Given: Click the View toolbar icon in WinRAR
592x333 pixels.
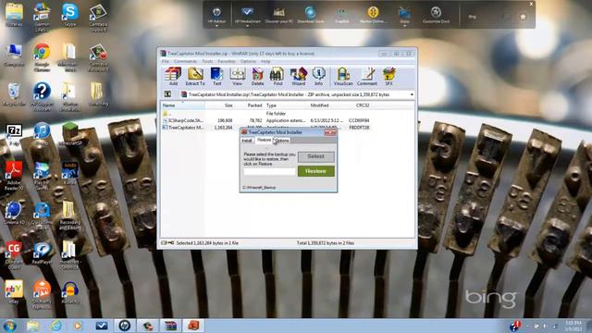Looking at the screenshot, I should point(238,76).
